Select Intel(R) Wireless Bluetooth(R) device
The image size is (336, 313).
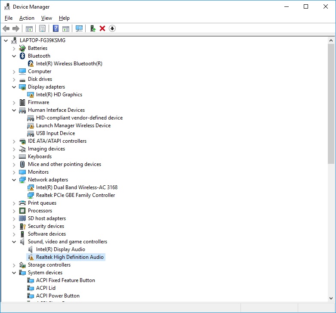69,64
